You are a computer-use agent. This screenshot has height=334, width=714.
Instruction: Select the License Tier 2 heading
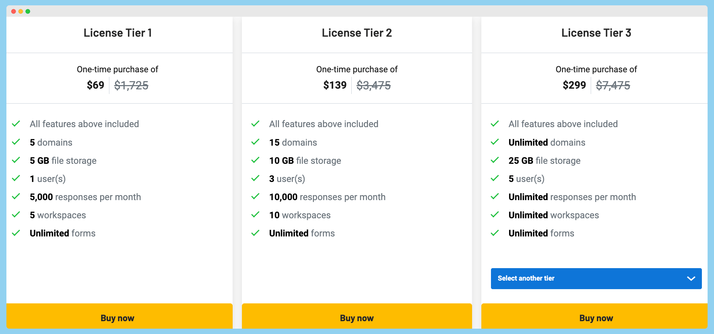357,33
